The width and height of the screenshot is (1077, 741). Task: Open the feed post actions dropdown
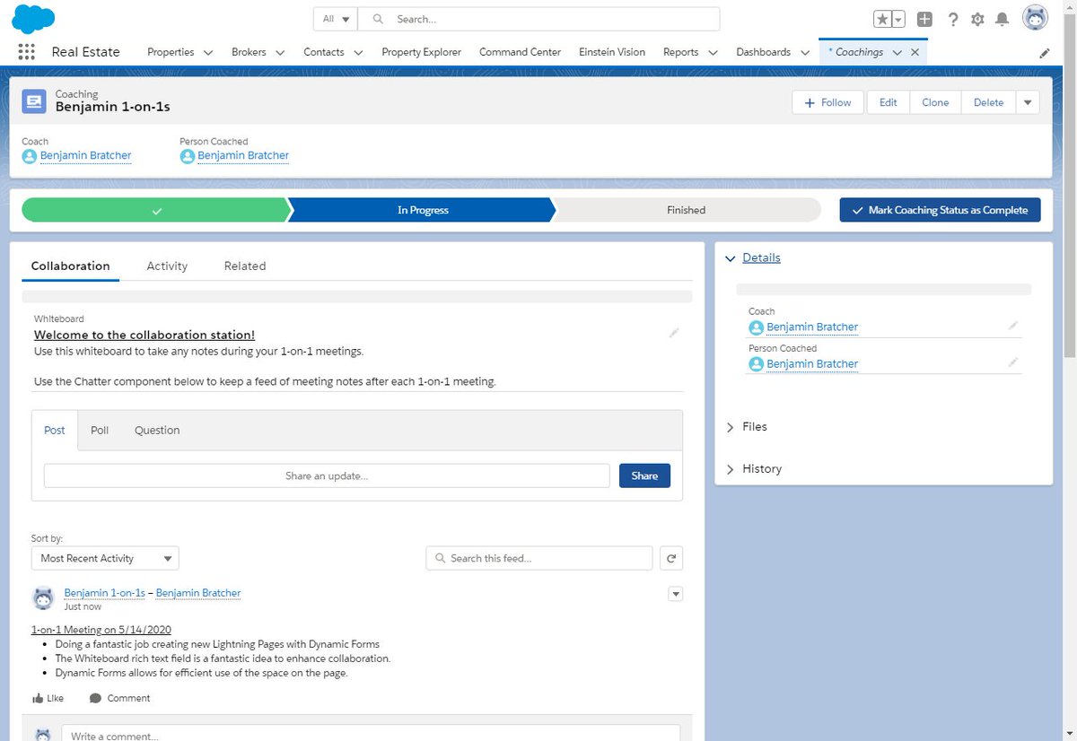pos(676,594)
